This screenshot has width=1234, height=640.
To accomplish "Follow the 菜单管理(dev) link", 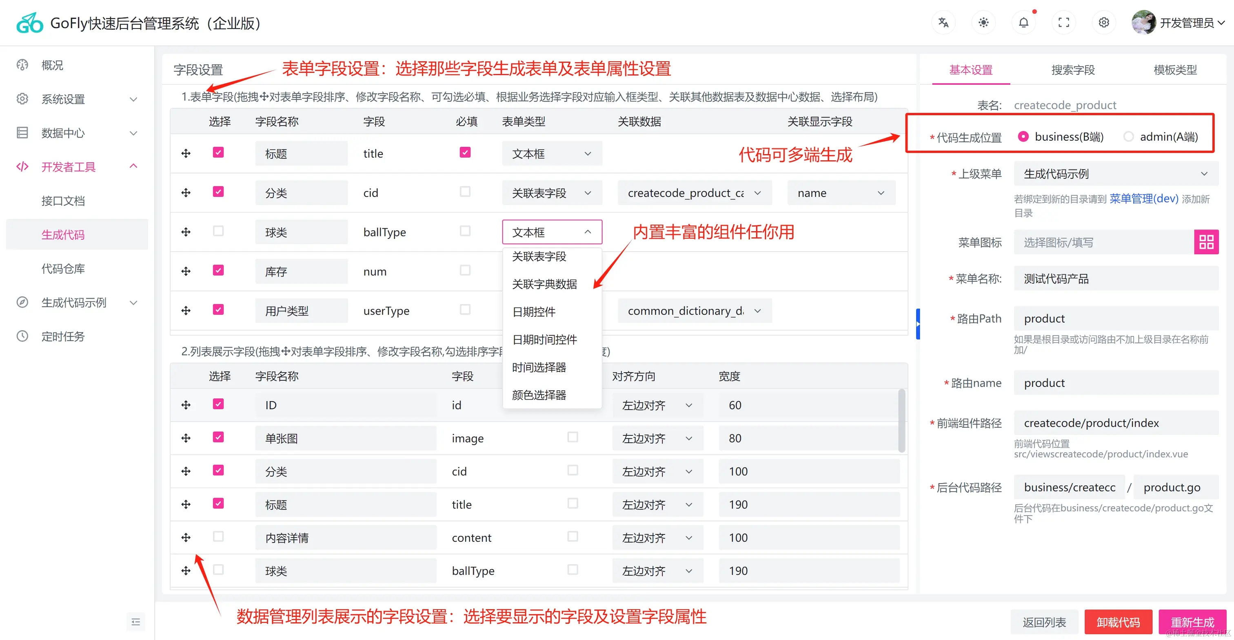I will pos(1143,199).
